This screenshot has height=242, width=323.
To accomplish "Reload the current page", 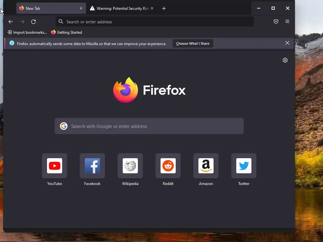I will pyautogui.click(x=33, y=22).
